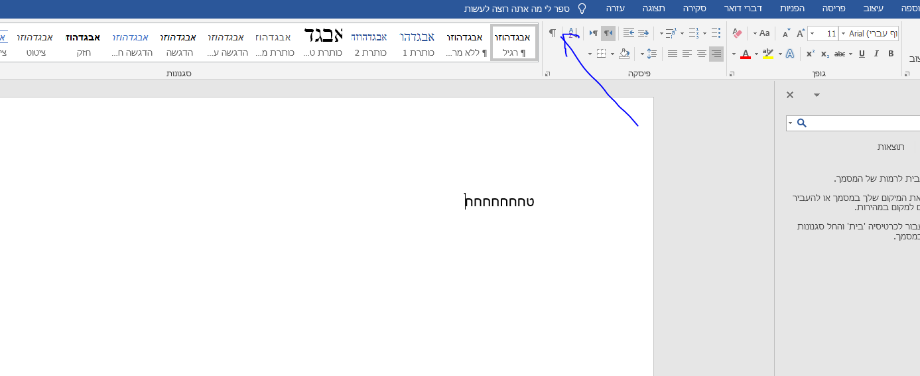Image resolution: width=920 pixels, height=376 pixels.
Task: Apply the ציטוט style
Action: (36, 44)
